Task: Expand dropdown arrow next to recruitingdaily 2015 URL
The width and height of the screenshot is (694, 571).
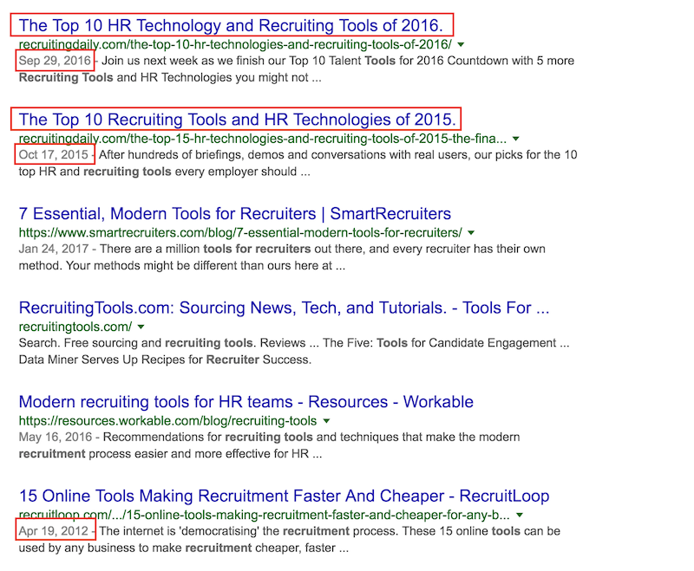Action: (x=515, y=139)
